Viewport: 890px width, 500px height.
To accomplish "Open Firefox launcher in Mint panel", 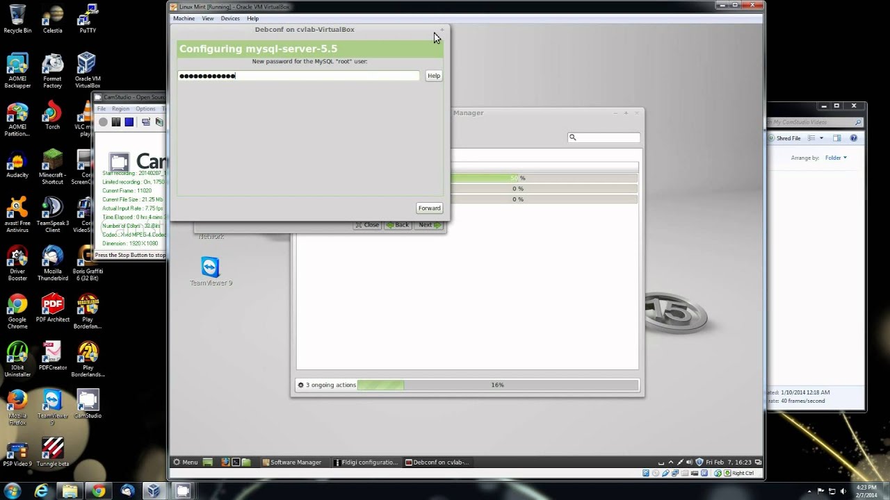I will pyautogui.click(x=225, y=462).
